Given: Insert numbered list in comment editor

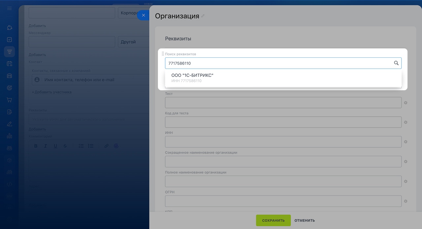Looking at the screenshot, I should (x=81, y=146).
